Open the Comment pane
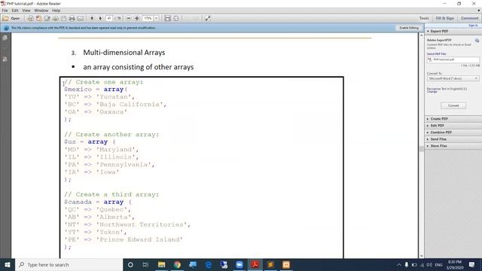 [469, 18]
